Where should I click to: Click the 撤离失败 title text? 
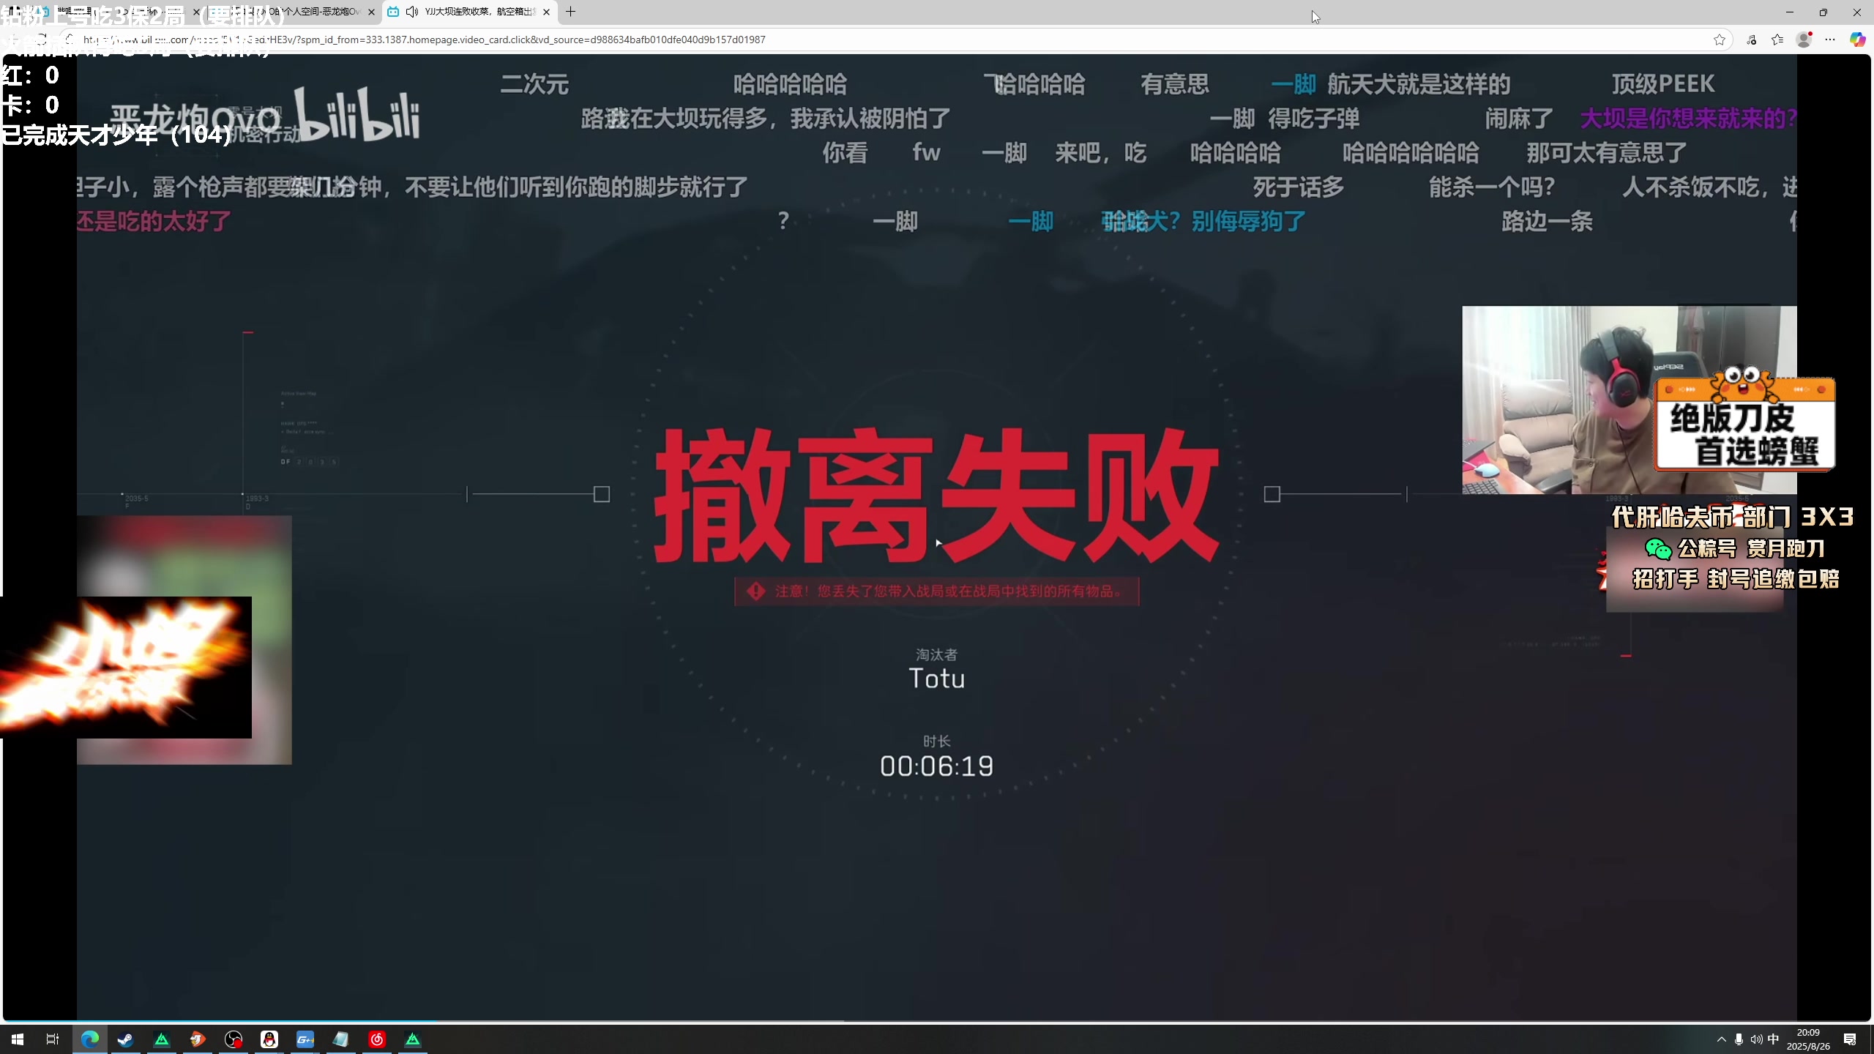tap(936, 496)
